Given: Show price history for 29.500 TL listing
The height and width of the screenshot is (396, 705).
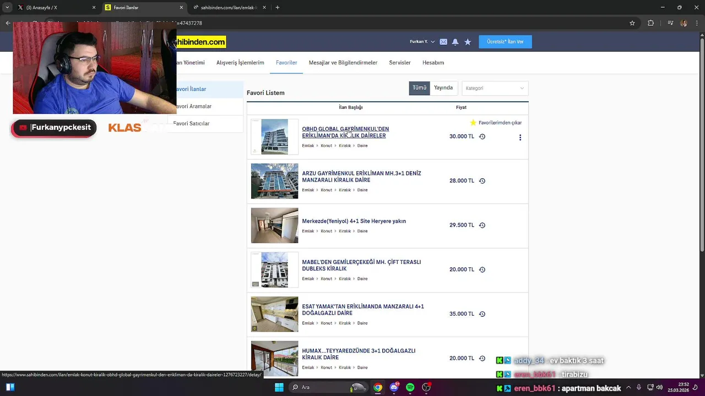Looking at the screenshot, I should (x=482, y=226).
